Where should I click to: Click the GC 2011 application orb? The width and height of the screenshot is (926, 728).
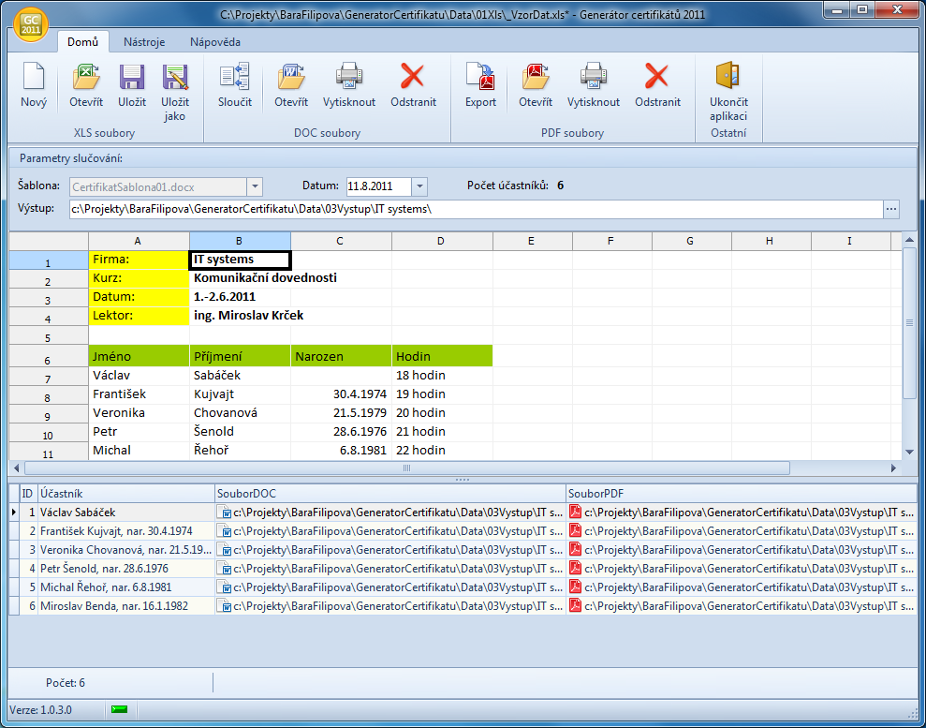pyautogui.click(x=30, y=26)
